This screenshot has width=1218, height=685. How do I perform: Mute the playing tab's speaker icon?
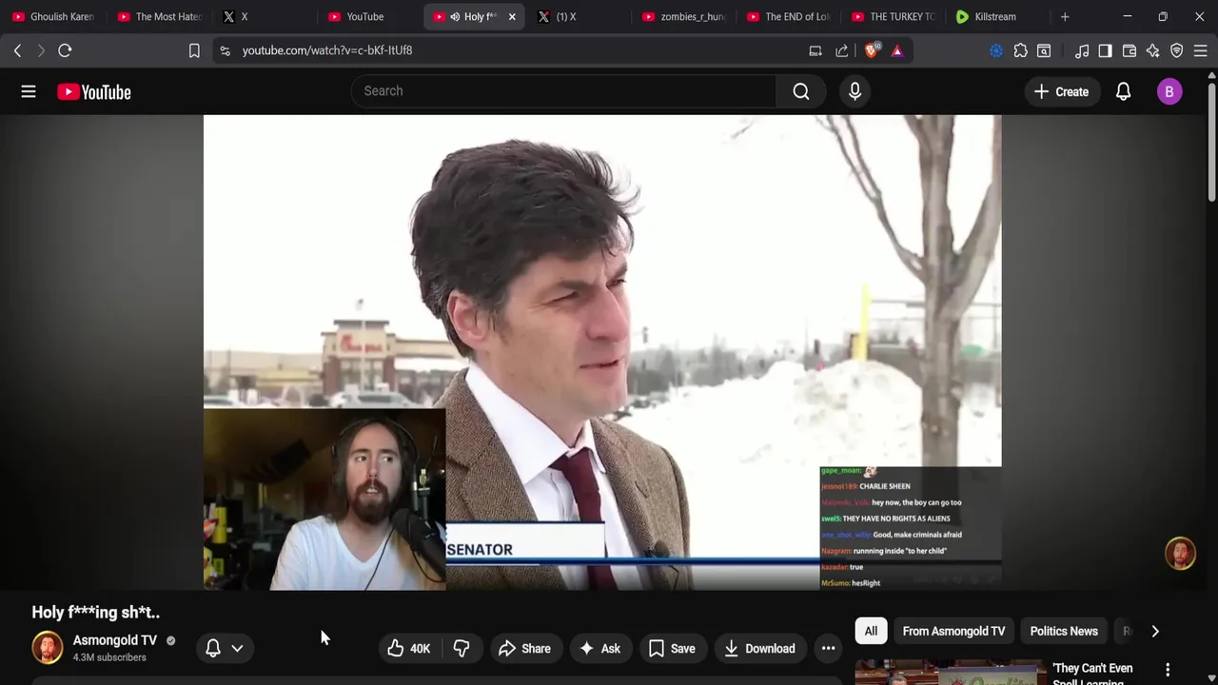tap(455, 16)
